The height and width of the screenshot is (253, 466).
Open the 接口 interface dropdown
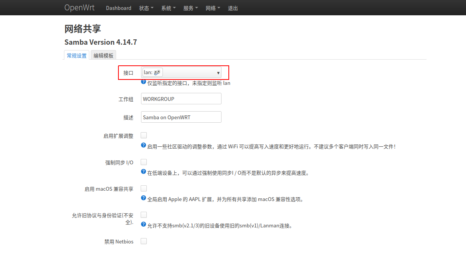click(181, 73)
